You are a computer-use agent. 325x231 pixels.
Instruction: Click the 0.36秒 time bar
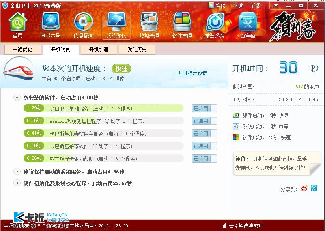point(34,158)
